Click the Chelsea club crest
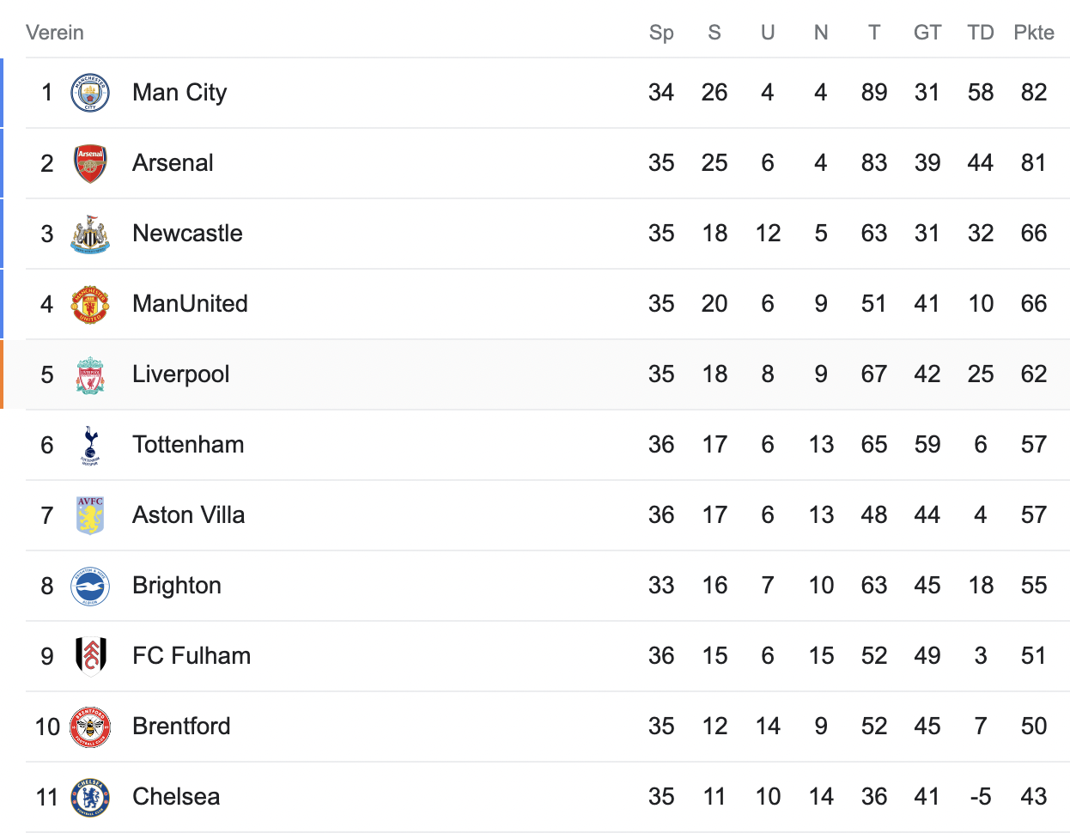 point(90,797)
